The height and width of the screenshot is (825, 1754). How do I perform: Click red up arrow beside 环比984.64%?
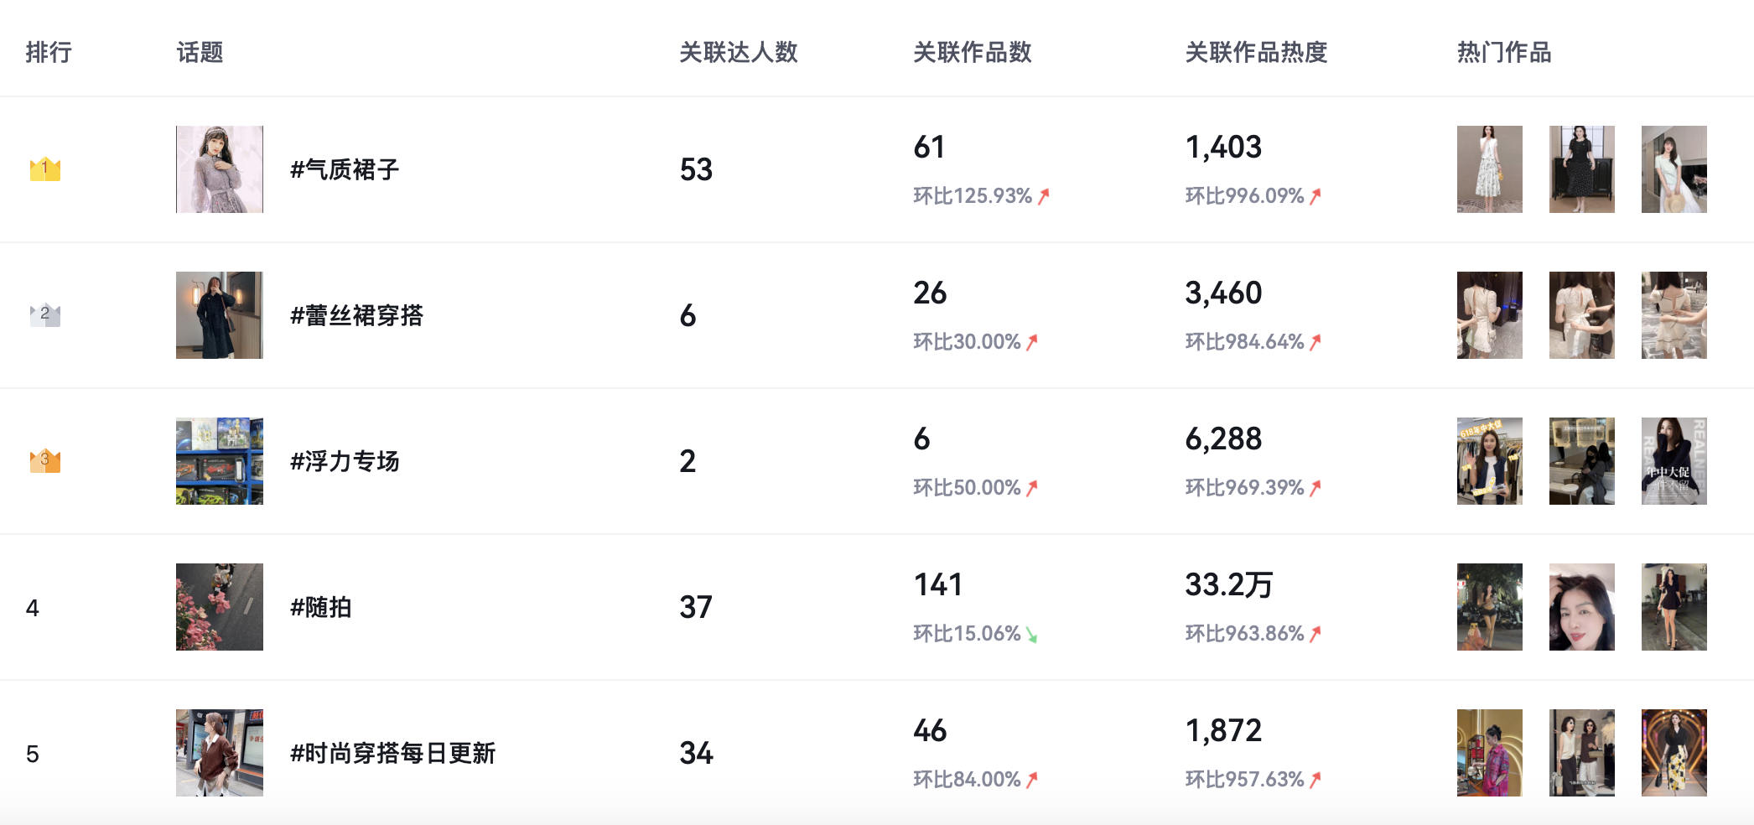coord(1315,342)
